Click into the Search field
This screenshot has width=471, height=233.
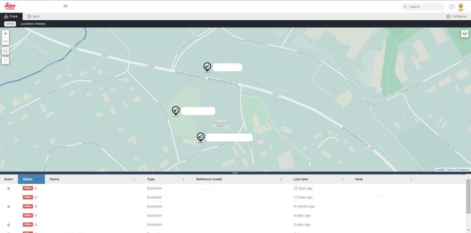(x=423, y=6)
